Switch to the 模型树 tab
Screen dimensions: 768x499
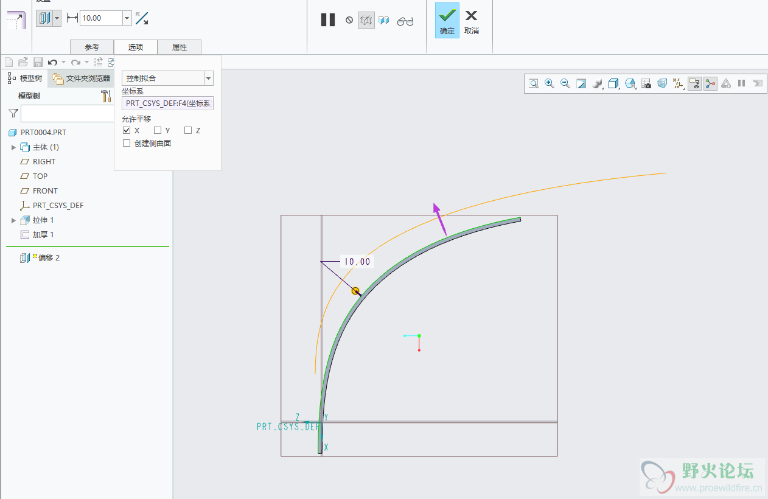click(25, 78)
